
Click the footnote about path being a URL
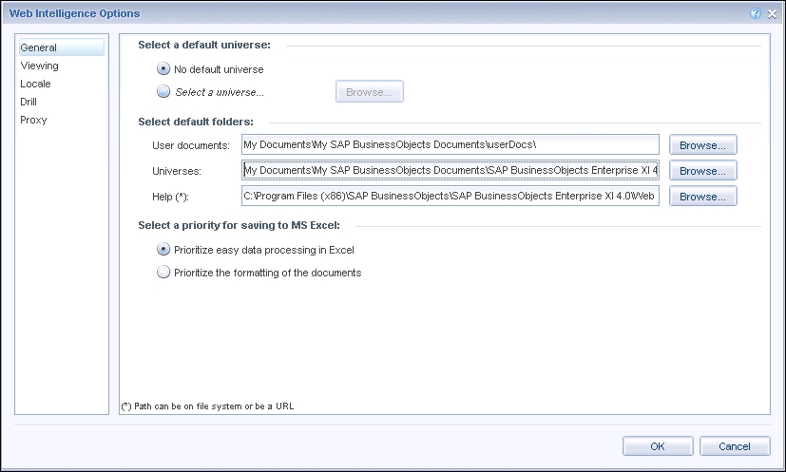click(x=207, y=406)
